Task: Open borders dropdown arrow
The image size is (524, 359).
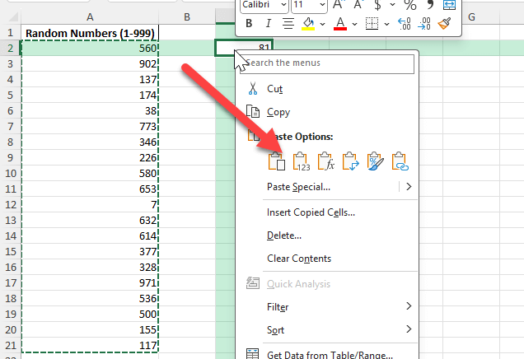Action: click(x=386, y=24)
